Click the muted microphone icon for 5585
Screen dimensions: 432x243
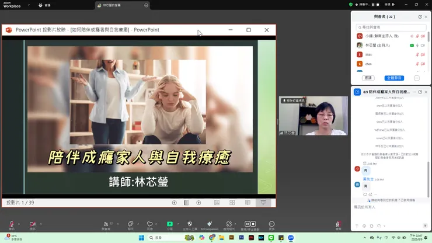tap(417, 55)
